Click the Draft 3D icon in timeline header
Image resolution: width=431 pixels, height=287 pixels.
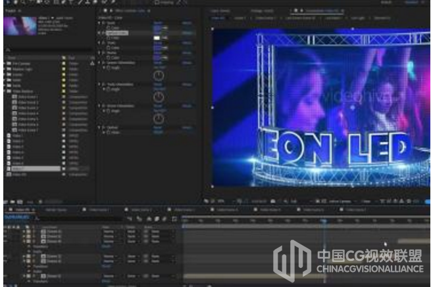pos(139,219)
